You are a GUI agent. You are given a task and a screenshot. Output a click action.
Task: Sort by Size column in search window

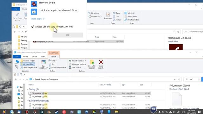(x=141, y=85)
